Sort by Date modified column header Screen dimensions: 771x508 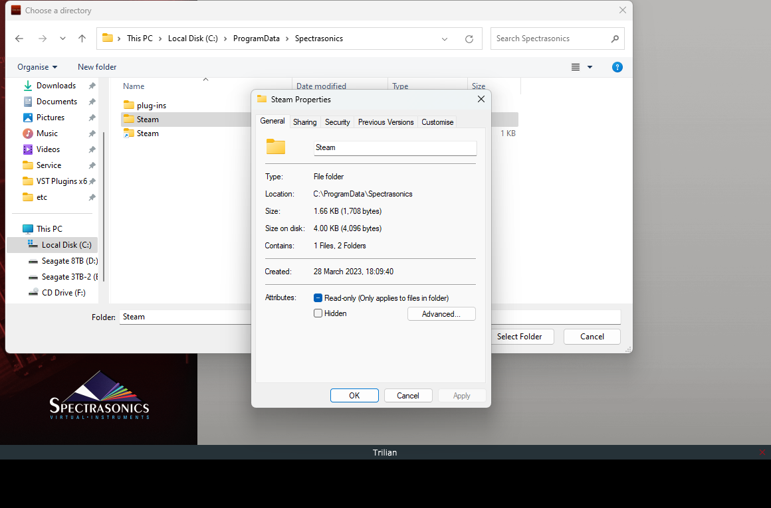click(x=321, y=86)
